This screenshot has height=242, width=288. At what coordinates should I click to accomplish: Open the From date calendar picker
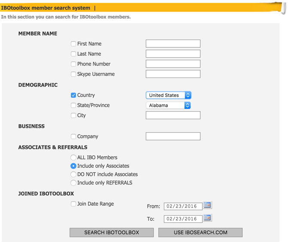point(207,205)
